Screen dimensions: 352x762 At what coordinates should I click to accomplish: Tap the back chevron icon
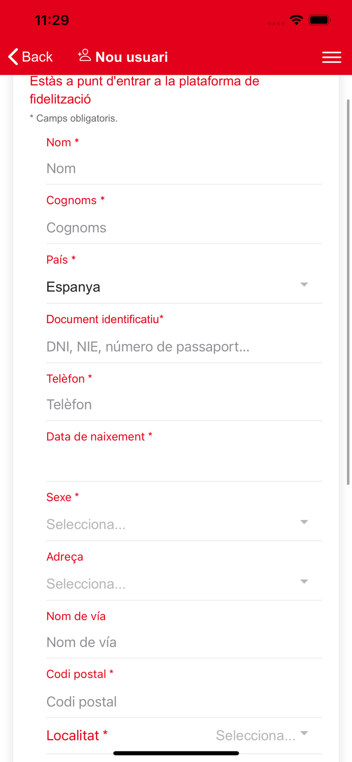11,56
